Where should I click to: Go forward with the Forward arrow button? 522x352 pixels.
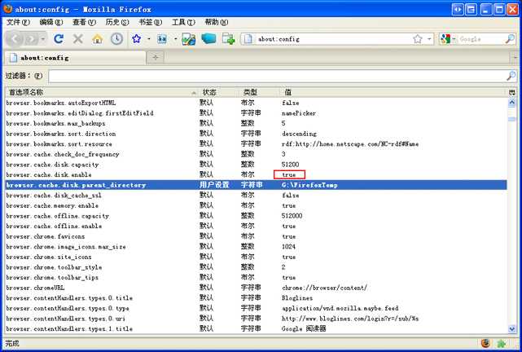point(32,39)
